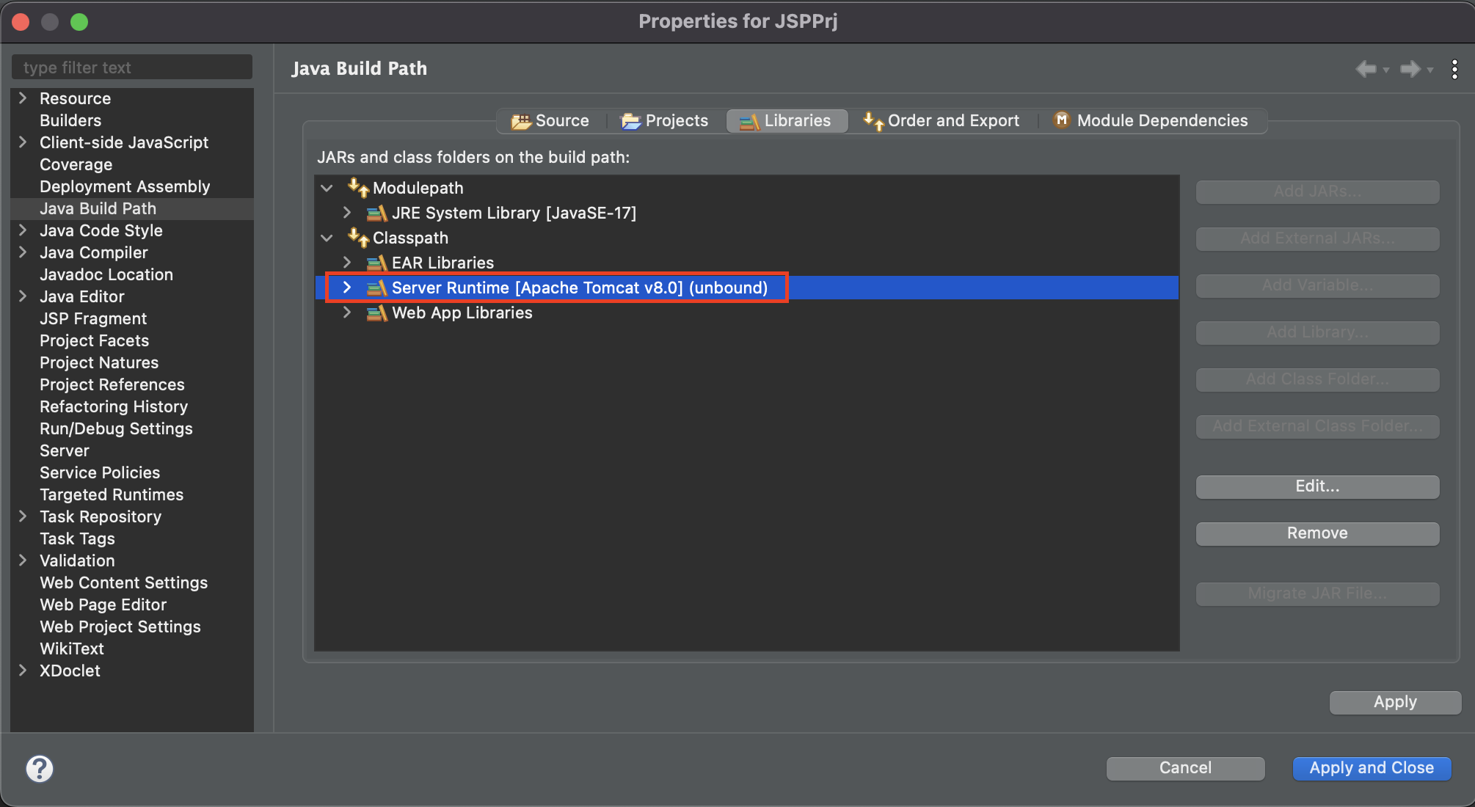Click the JRE System Library icon
Image resolution: width=1475 pixels, height=807 pixels.
[x=376, y=213]
